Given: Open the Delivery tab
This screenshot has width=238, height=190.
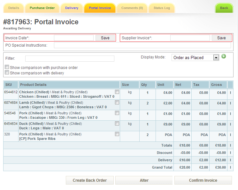Looking at the screenshot, I should tap(72, 8).
